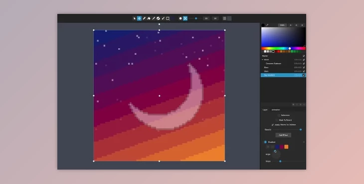Click inside the saturation color field
This screenshot has width=364, height=184.
pyautogui.click(x=283, y=37)
